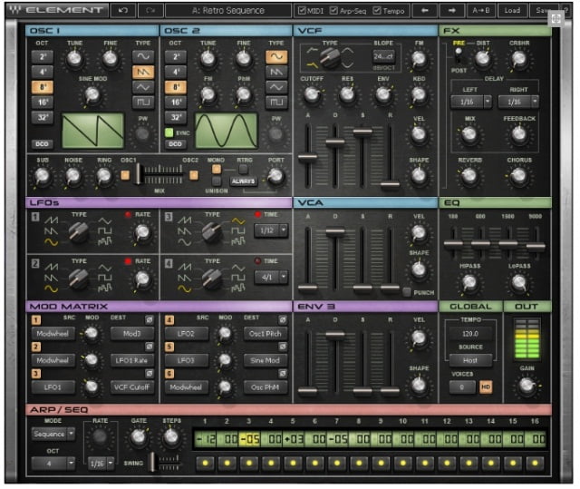Open Mod Matrix slot 1 Modwheel source

pyautogui.click(x=53, y=334)
